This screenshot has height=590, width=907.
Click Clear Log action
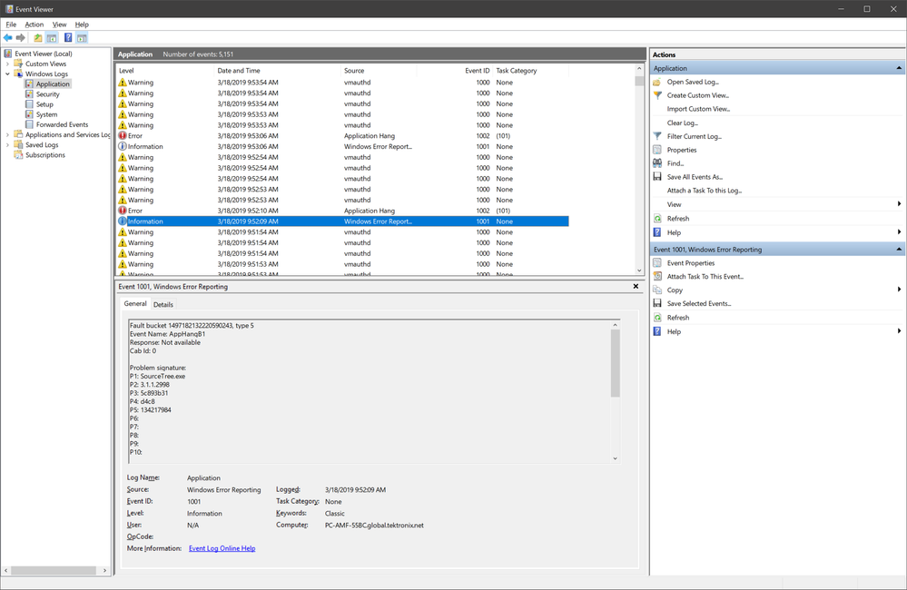point(682,123)
